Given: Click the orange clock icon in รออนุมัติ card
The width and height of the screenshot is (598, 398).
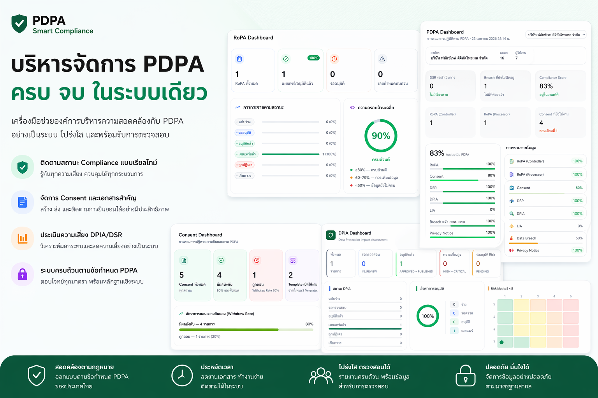Looking at the screenshot, I should point(334,59).
